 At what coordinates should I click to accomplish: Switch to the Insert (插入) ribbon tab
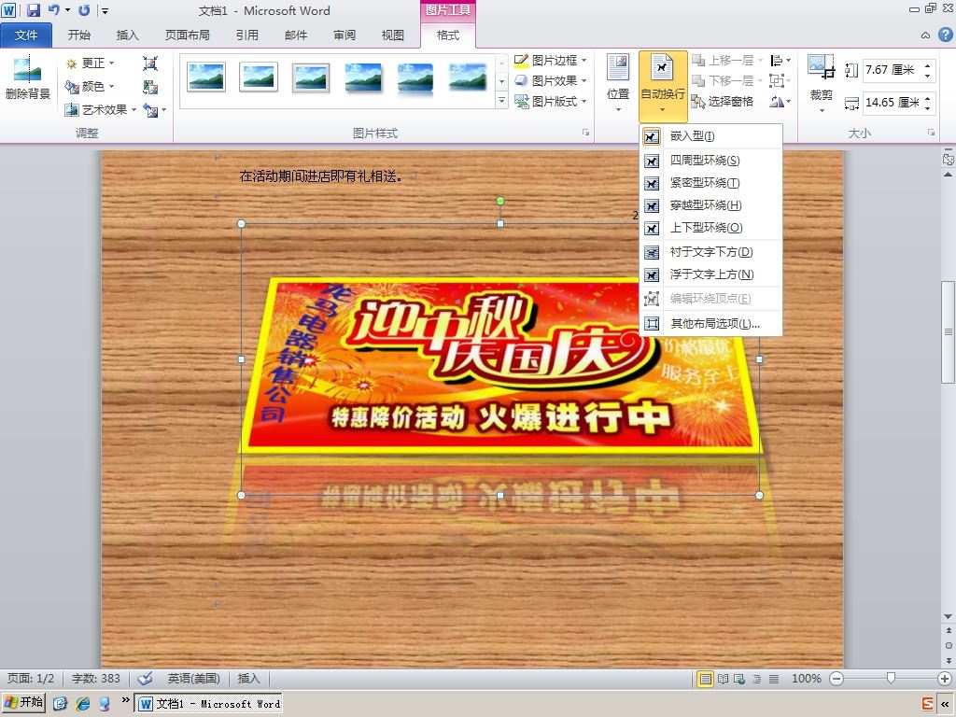pos(127,35)
